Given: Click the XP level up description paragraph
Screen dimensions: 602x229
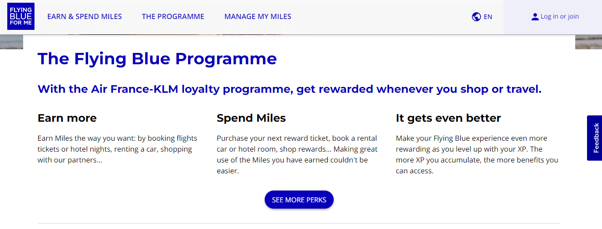Looking at the screenshot, I should point(477,155).
